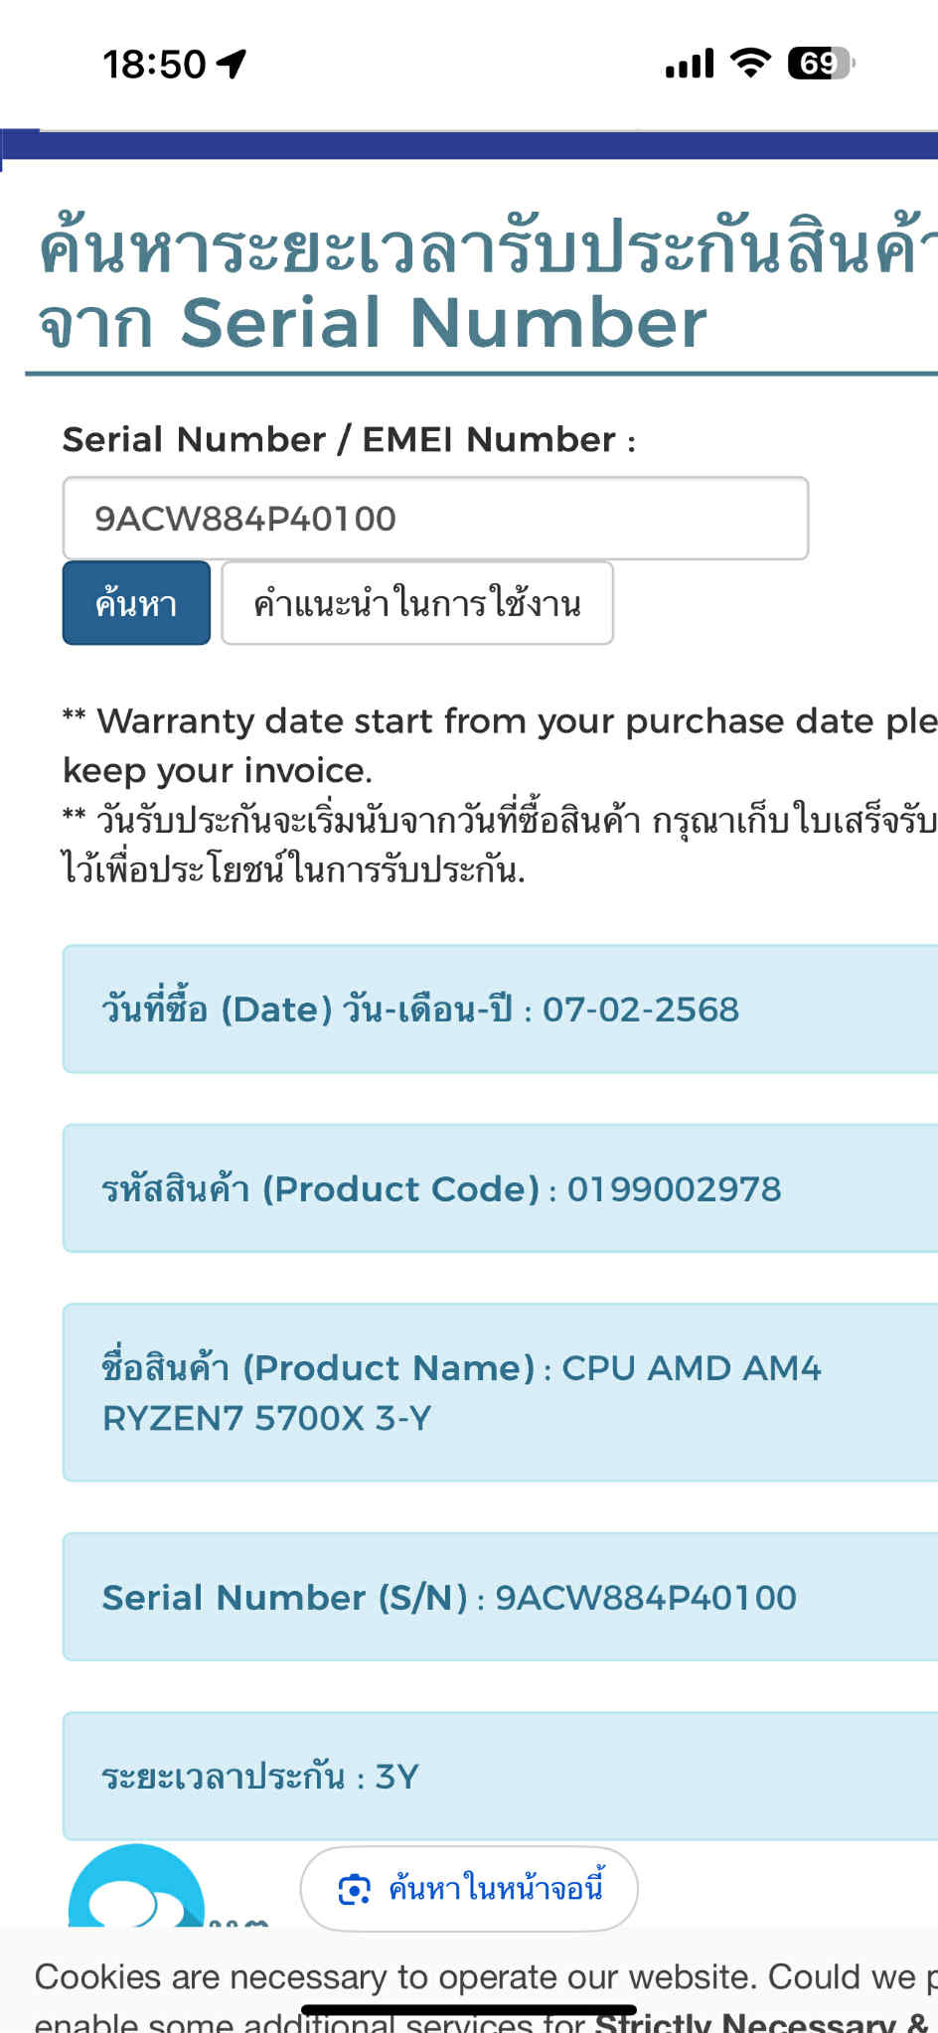Image resolution: width=938 pixels, height=2033 pixels.
Task: Tap the lens icon in search-screen pill
Action: (x=354, y=1889)
